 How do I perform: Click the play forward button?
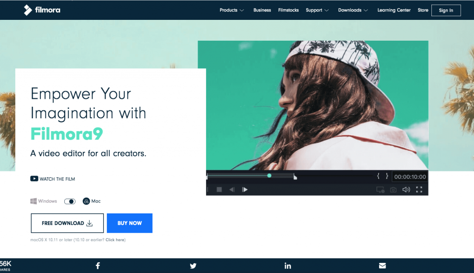click(x=245, y=189)
